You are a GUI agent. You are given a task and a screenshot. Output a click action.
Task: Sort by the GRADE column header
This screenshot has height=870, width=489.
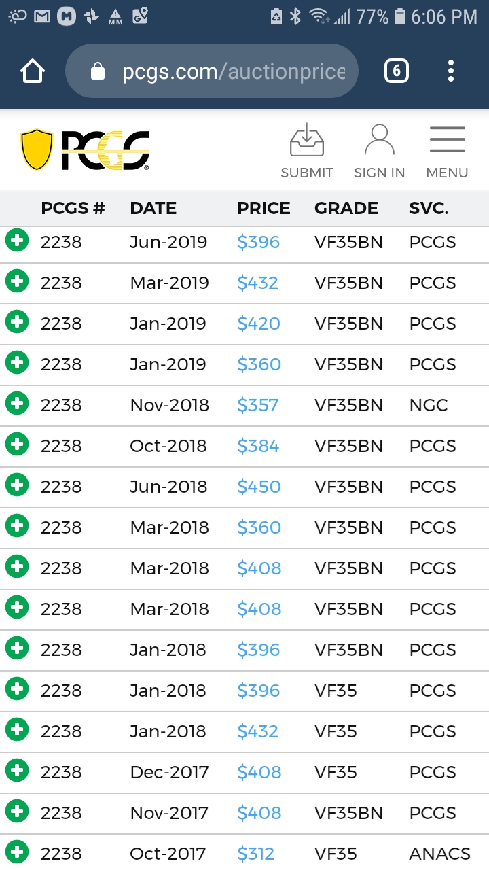346,208
